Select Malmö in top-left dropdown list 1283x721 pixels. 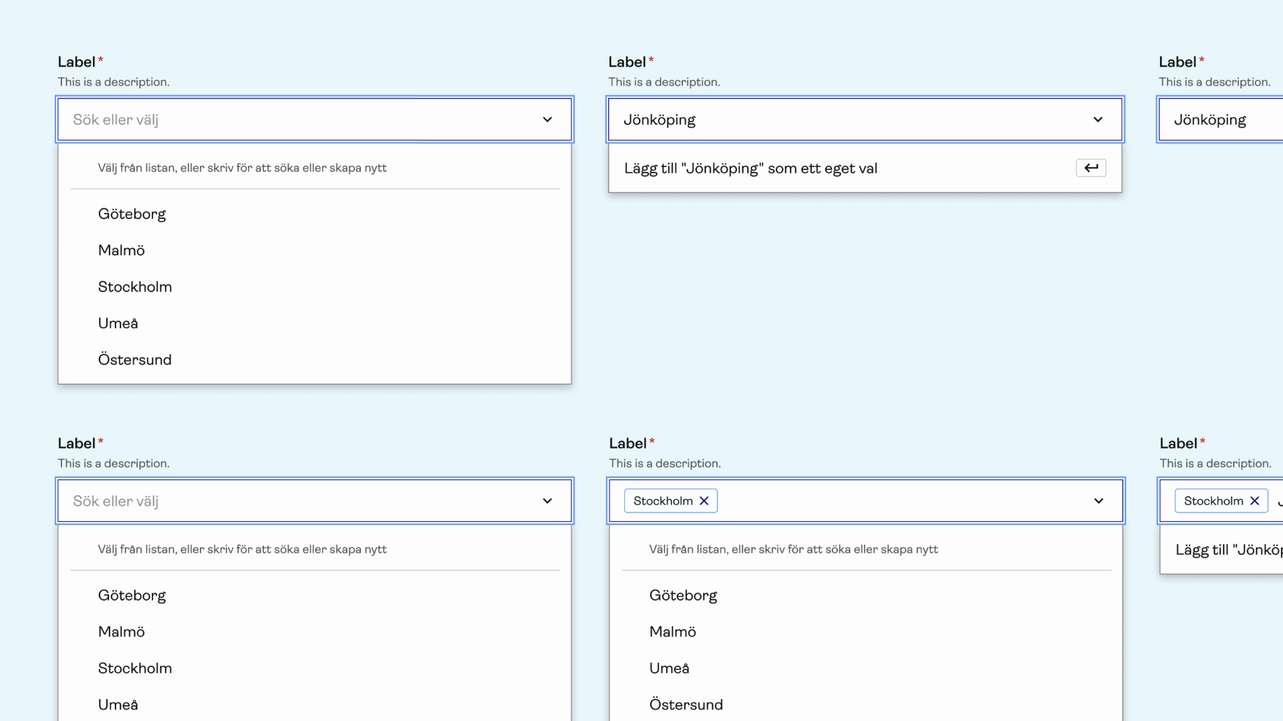pos(121,250)
